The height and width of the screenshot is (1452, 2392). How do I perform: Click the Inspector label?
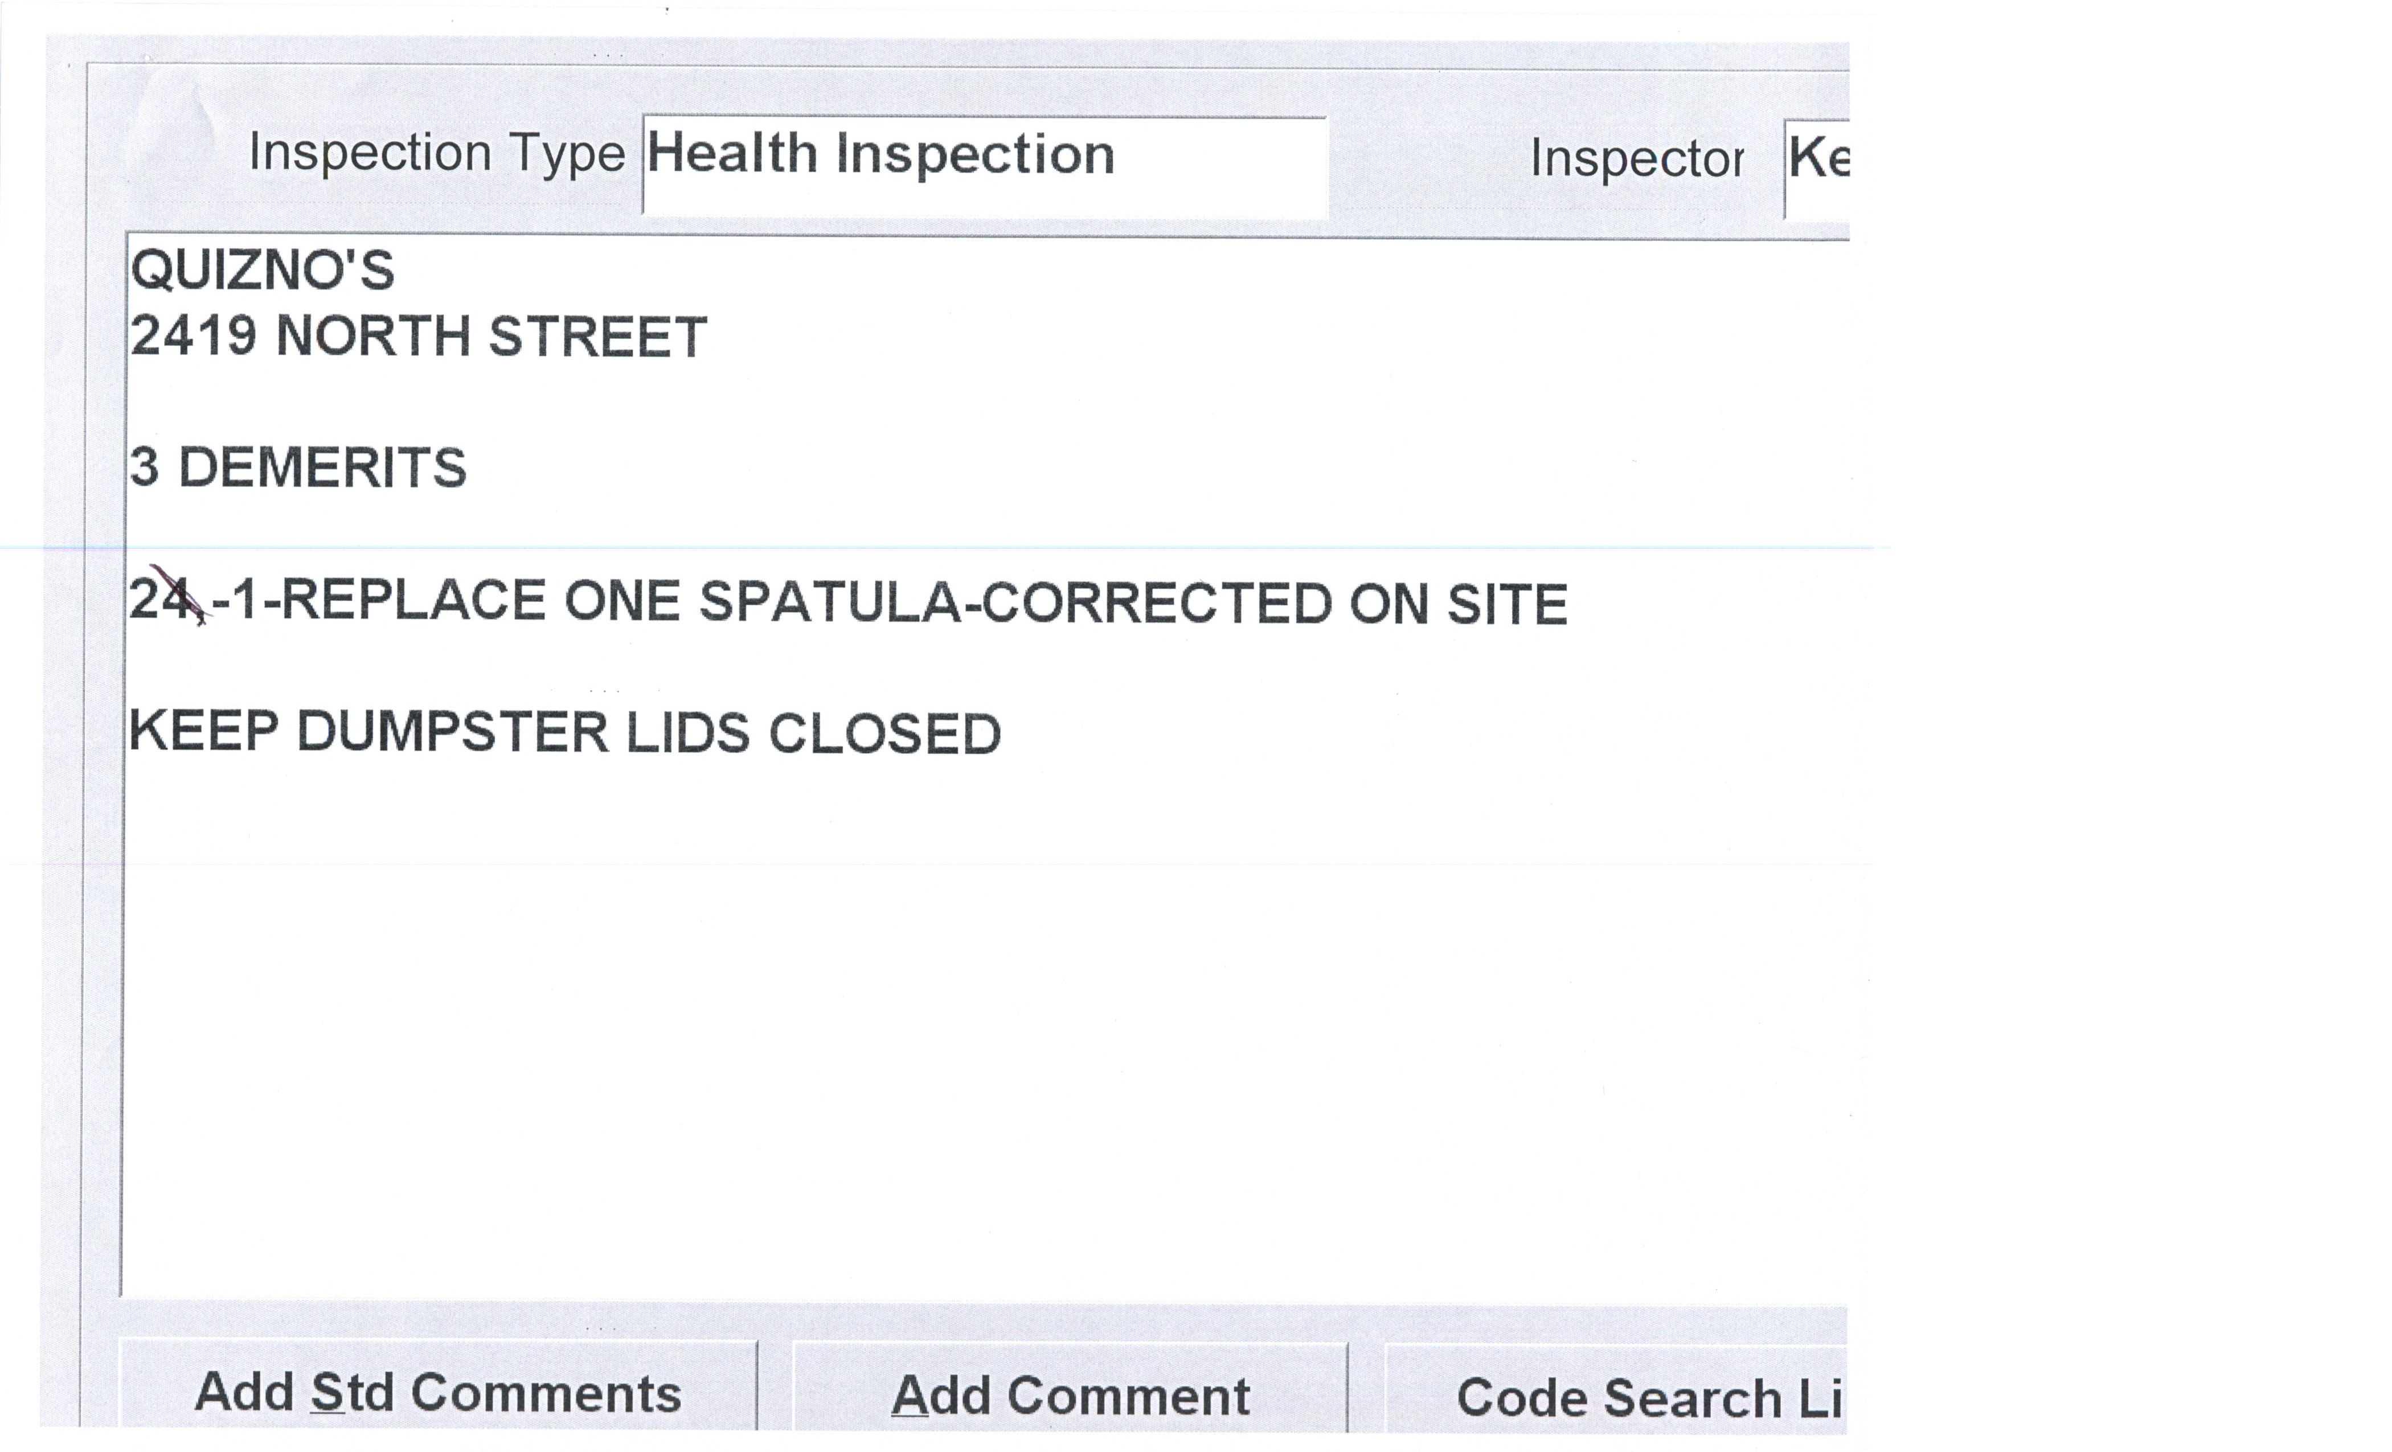tap(1637, 158)
